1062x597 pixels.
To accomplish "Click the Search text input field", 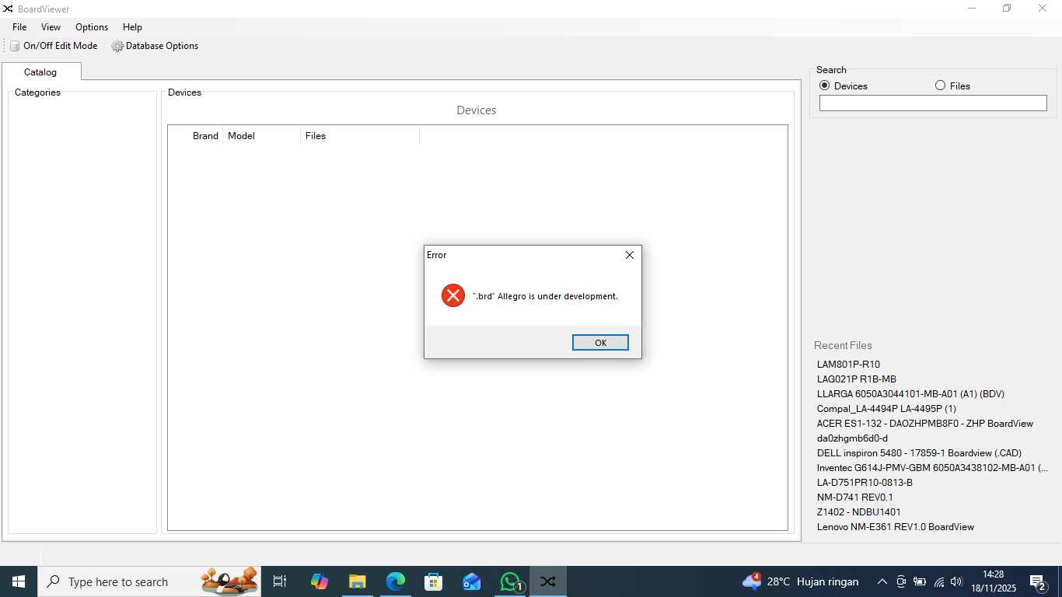I will [933, 103].
